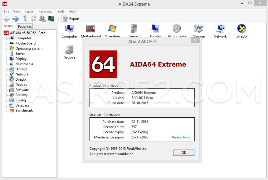The height and width of the screenshot is (180, 268).
Task: Expand the Benchmark tree node
Action: click(7, 111)
